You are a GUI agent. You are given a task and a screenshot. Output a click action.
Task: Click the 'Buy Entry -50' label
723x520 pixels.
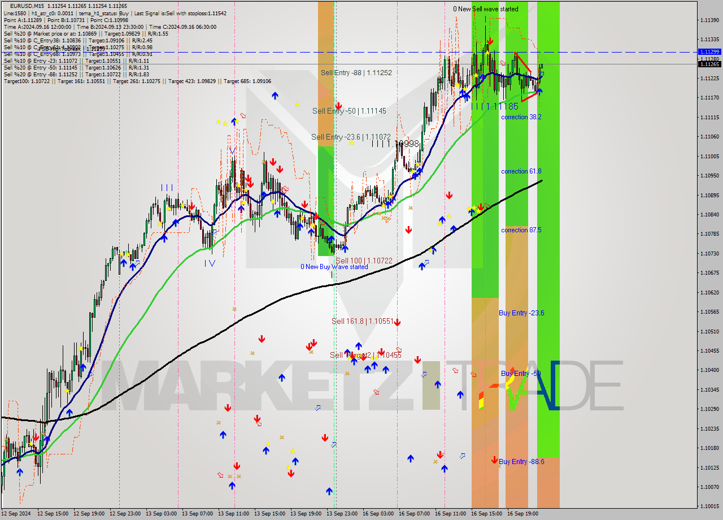click(521, 374)
